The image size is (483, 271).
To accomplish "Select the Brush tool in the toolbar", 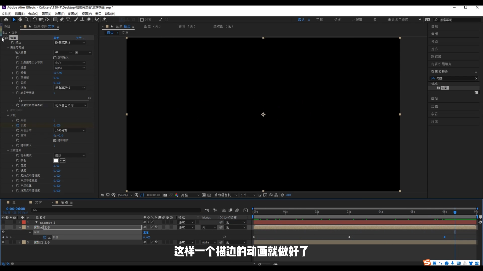I will (76, 20).
